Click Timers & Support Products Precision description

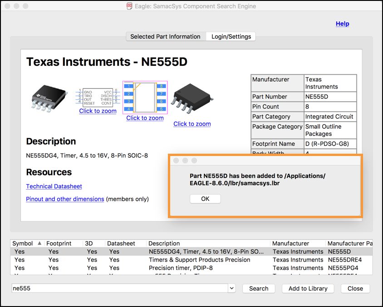(200, 260)
